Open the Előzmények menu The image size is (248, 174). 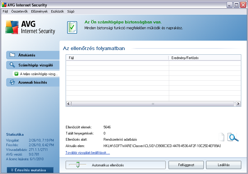[x=39, y=11]
